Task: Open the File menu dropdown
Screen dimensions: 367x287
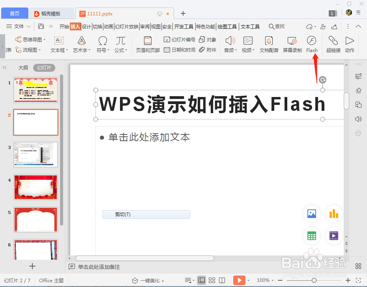Action: [19, 26]
